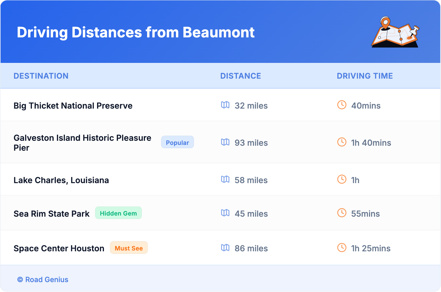Screen dimensions: 441x292
Task: Click the clock icon next to 40mins
Action: tap(342, 105)
